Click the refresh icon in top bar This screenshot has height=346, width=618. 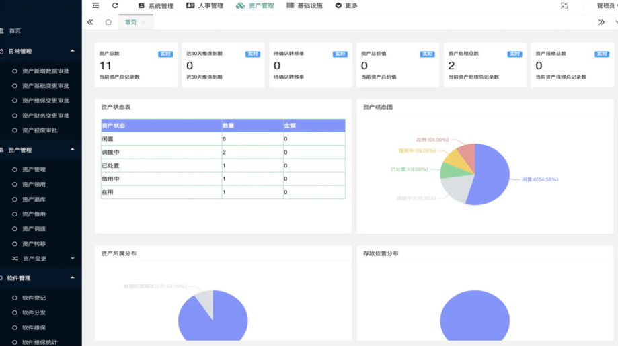(115, 5)
